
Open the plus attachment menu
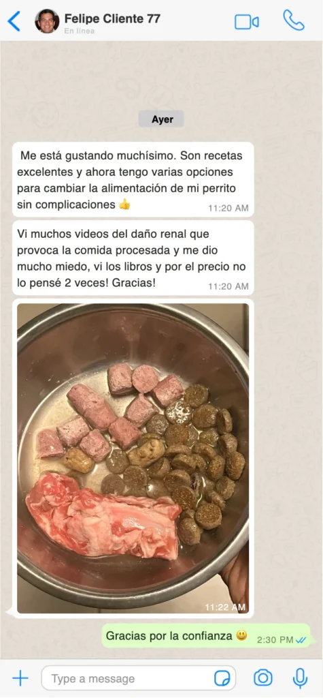[20, 678]
